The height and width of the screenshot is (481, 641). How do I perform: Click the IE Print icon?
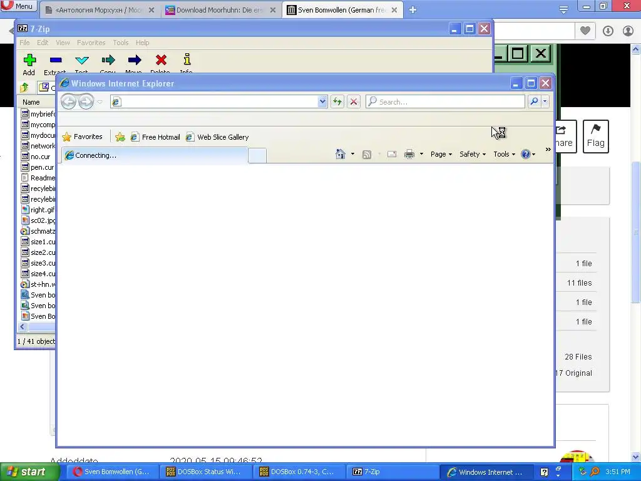pos(409,154)
